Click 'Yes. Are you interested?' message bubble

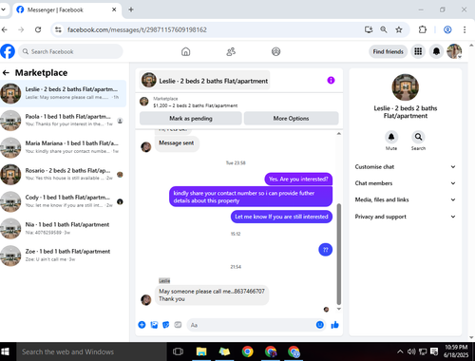298,180
